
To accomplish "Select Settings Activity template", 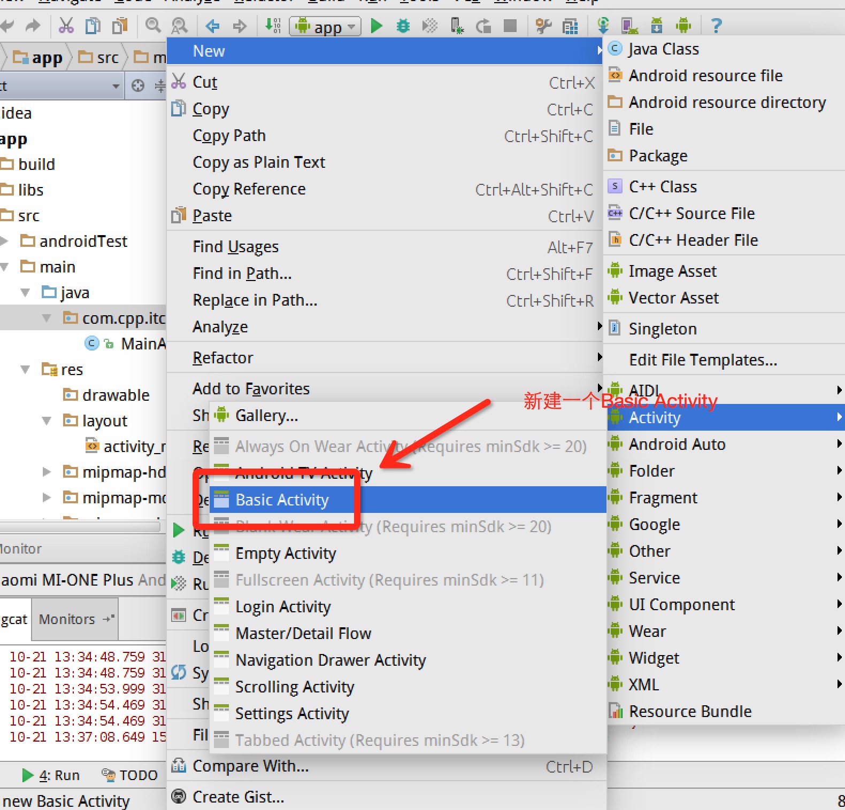I will (408, 713).
